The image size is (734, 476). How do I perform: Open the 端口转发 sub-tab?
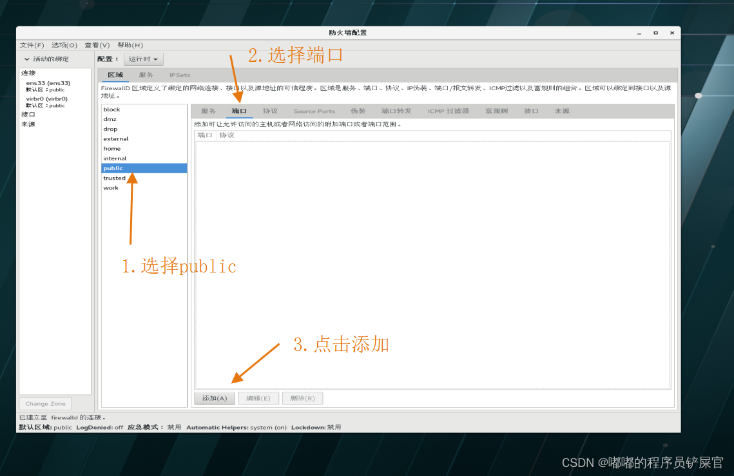pos(396,111)
